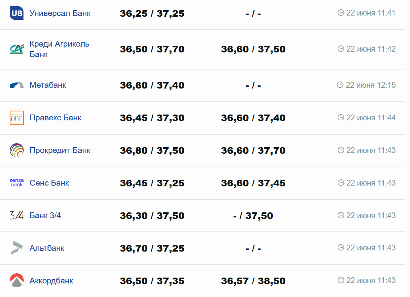Follow the Банк 3/4 link
This screenshot has width=410, height=297.
tap(45, 215)
